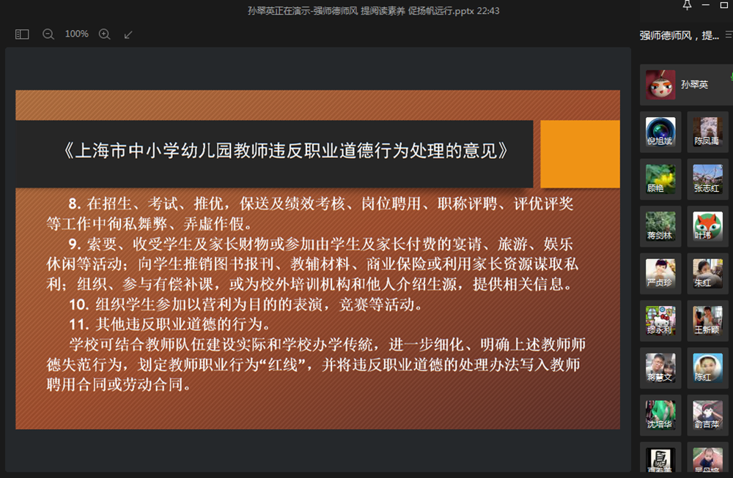
Task: Select presenter 孙翠英 in the participant list
Action: (686, 84)
